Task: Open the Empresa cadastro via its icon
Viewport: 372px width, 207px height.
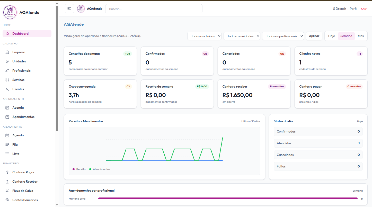Action: click(x=8, y=52)
